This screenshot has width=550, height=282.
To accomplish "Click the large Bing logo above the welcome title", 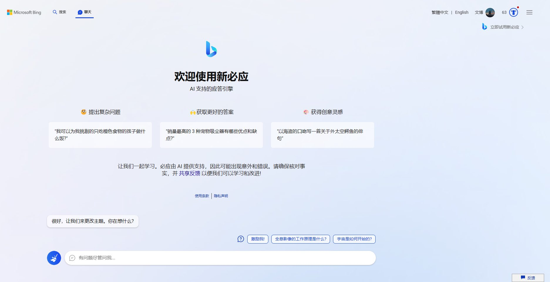I will point(211,49).
